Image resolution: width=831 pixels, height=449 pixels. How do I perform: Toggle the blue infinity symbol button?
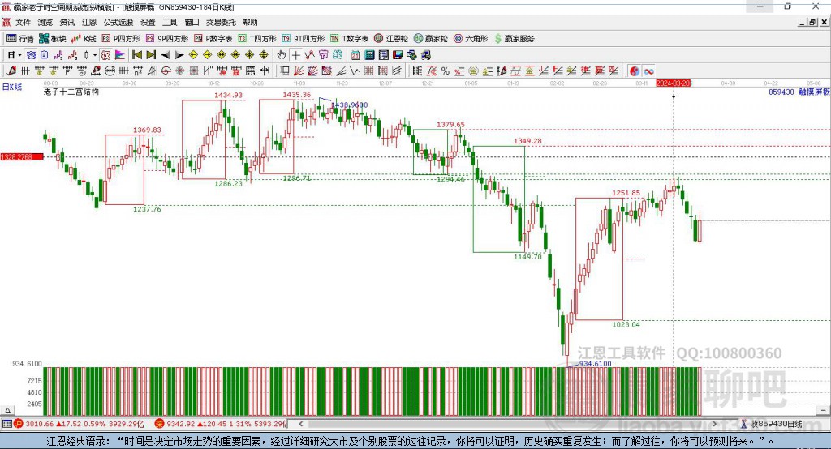(x=648, y=71)
